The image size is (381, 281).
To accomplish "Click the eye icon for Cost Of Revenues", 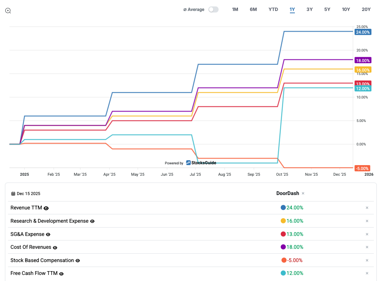I will click(55, 248).
